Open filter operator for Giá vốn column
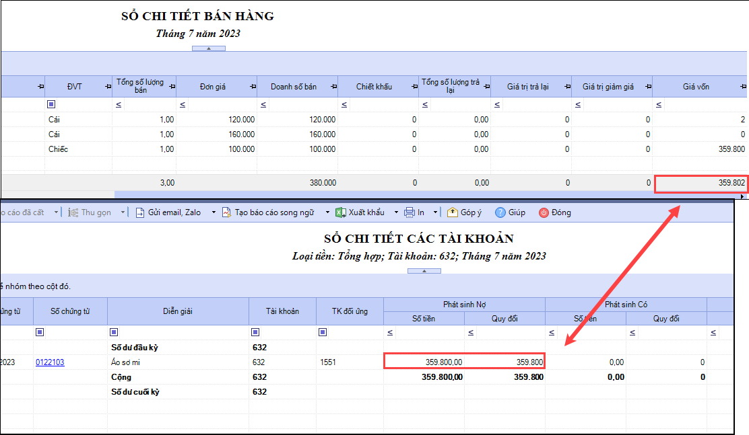The image size is (749, 435). tap(659, 104)
